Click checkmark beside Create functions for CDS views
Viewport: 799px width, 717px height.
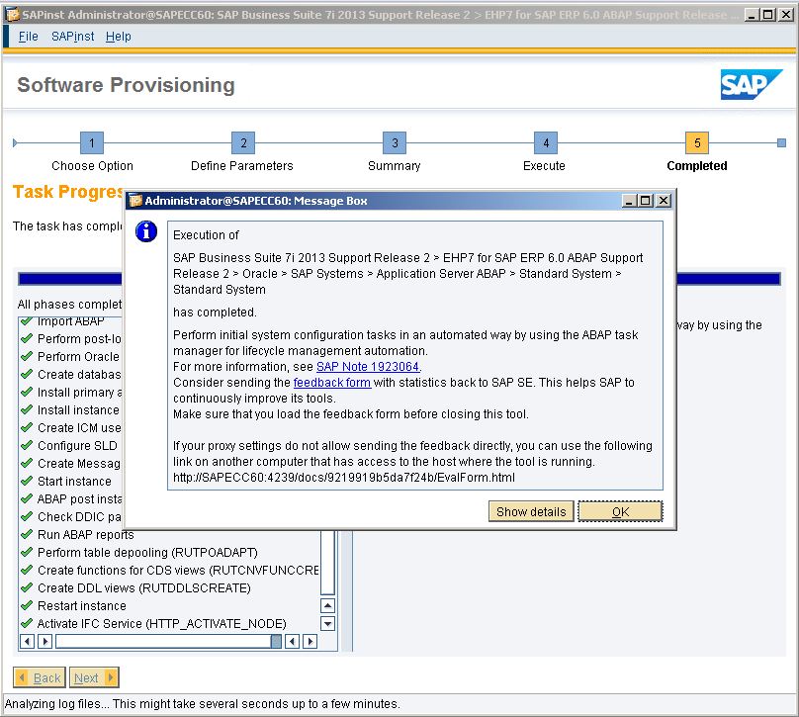[27, 570]
